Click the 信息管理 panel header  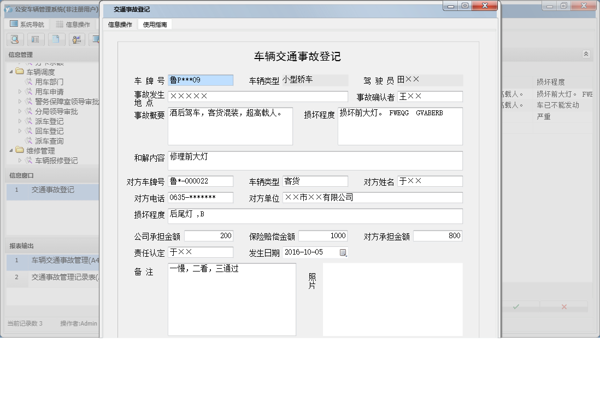pyautogui.click(x=52, y=55)
